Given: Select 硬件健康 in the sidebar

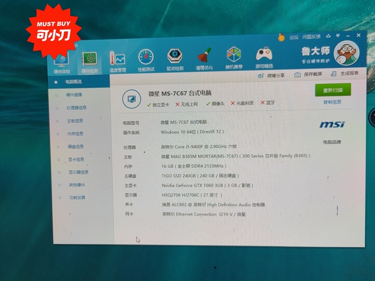Looking at the screenshot, I should click(74, 95).
